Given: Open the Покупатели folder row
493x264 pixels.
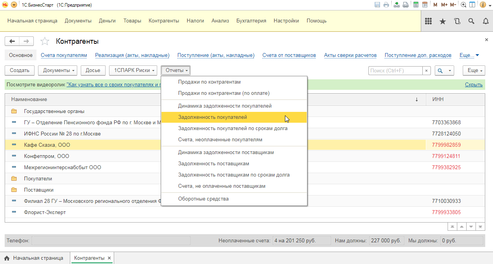Looking at the screenshot, I should [x=38, y=179].
